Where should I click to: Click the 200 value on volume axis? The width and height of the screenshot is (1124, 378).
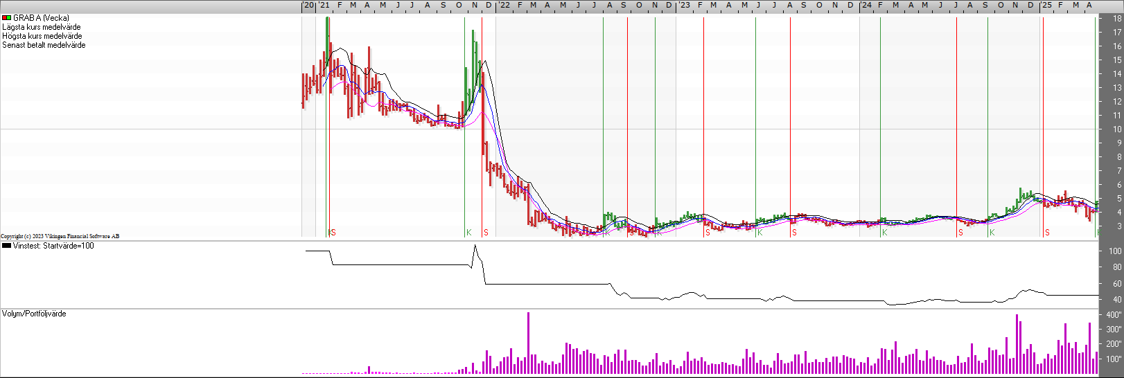coord(1114,344)
